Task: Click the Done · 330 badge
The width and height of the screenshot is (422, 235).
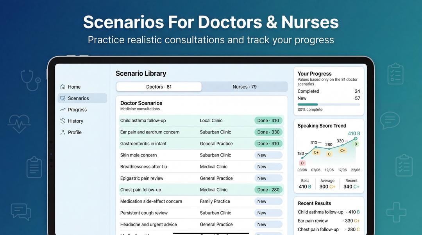Action: click(x=268, y=132)
